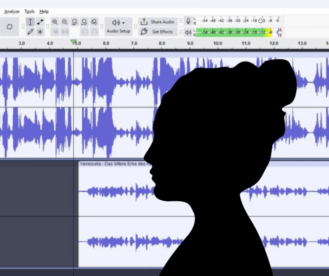This screenshot has height=276, width=329.
Task: Click the Zoom In magnifier
Action: coord(55,22)
